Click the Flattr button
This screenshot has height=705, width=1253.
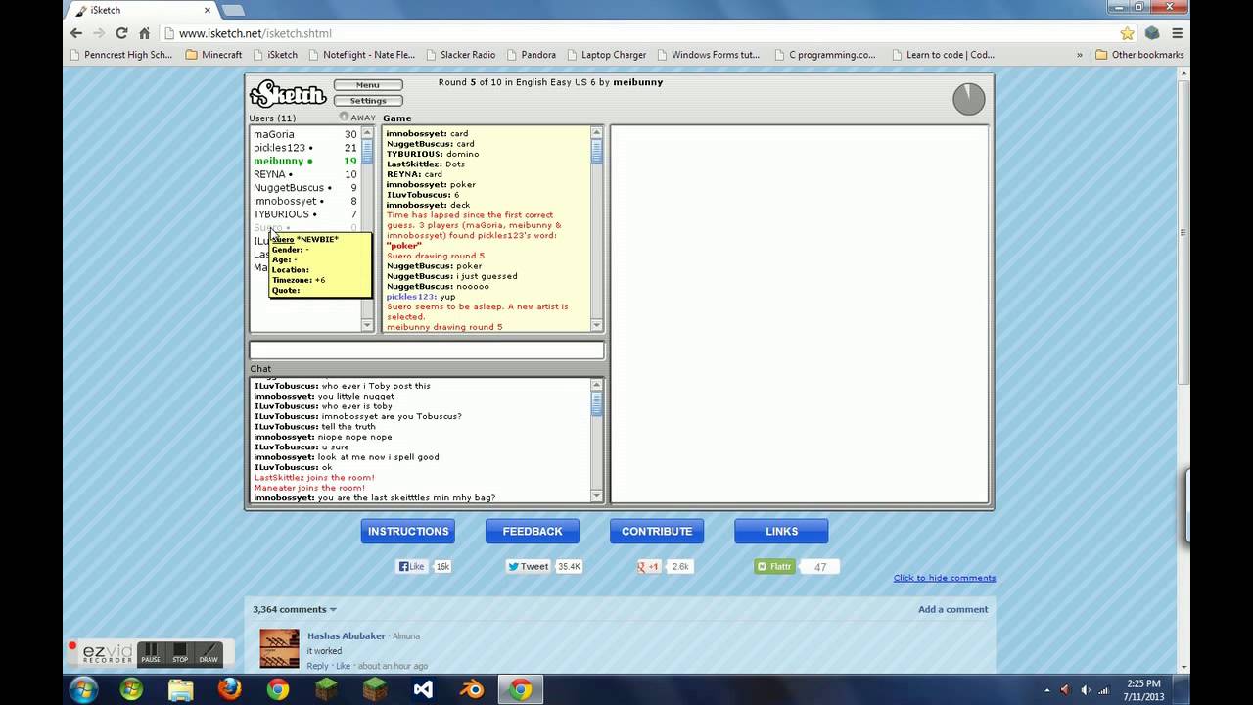click(x=774, y=566)
